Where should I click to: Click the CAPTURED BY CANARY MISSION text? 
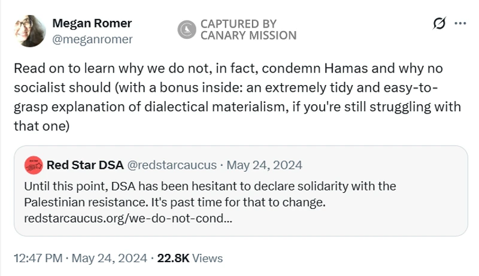click(248, 29)
